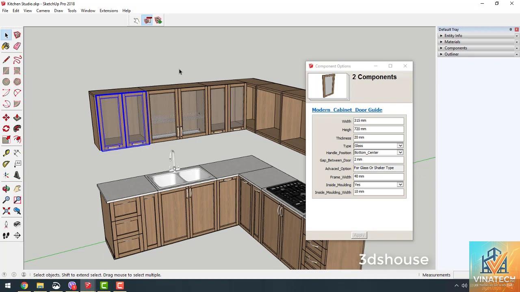520x292 pixels.
Task: Open the Edit menu
Action: click(x=16, y=11)
